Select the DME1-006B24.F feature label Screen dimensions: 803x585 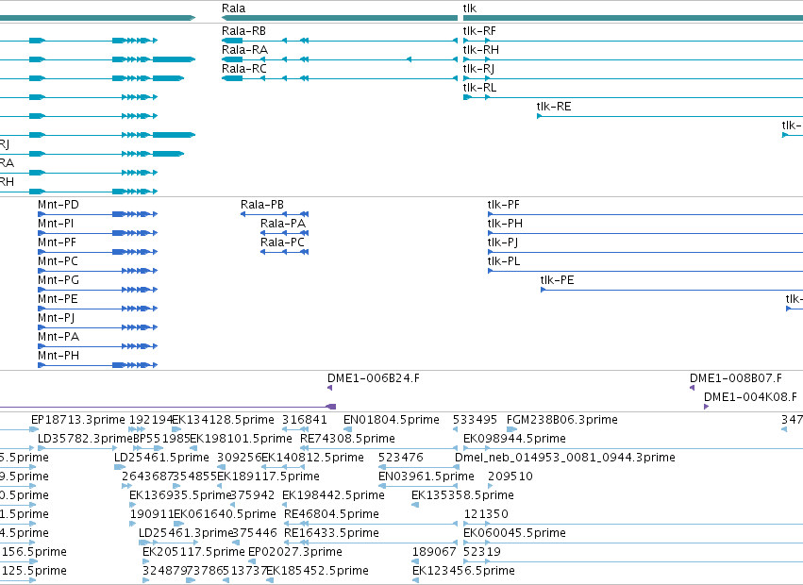click(374, 378)
